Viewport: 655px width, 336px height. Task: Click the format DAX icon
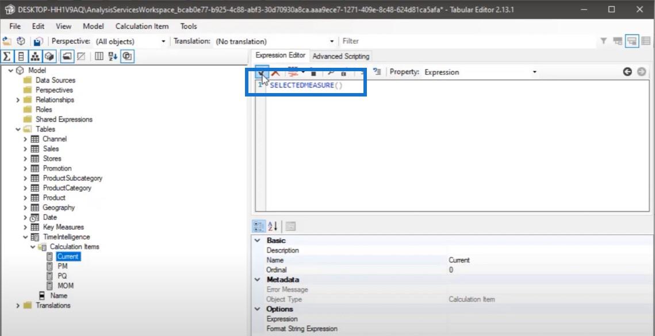point(292,72)
